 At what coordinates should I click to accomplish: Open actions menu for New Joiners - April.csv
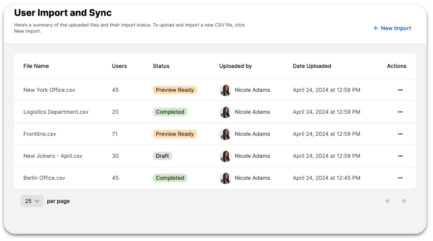point(400,156)
